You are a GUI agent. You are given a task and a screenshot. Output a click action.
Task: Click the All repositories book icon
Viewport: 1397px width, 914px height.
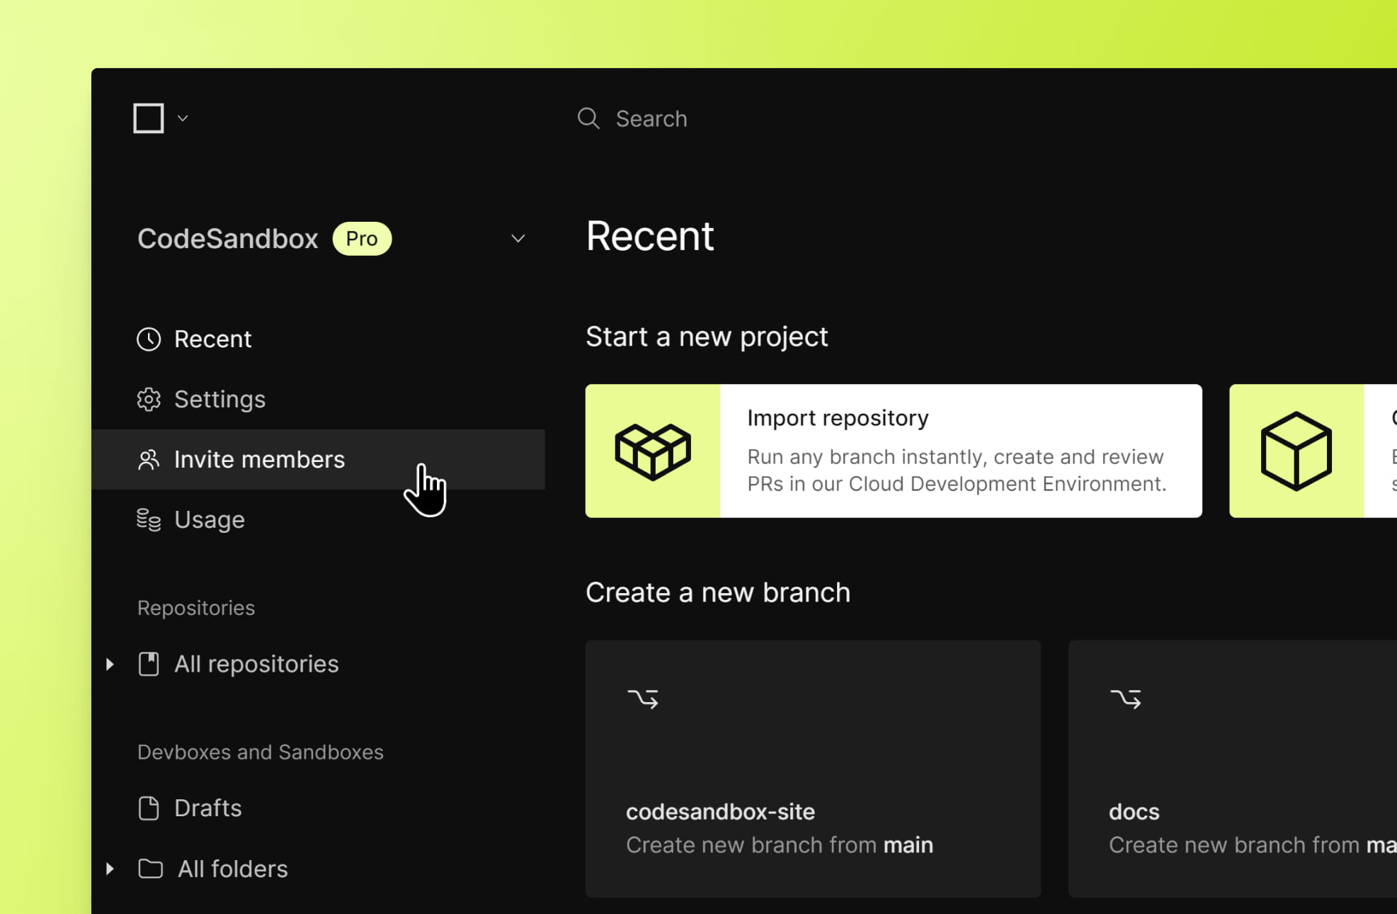point(149,664)
